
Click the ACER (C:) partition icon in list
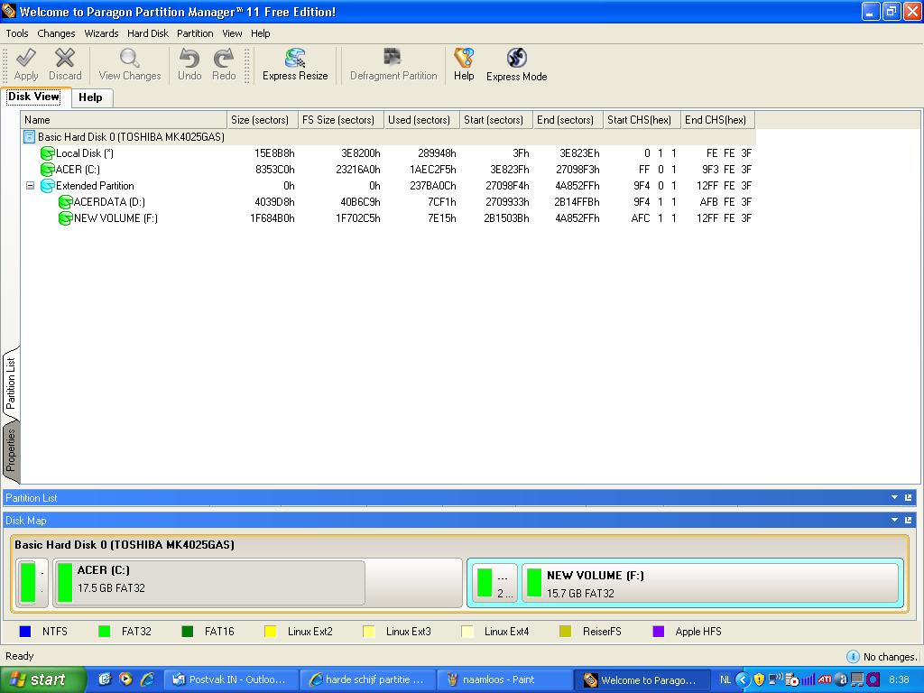[x=47, y=170]
